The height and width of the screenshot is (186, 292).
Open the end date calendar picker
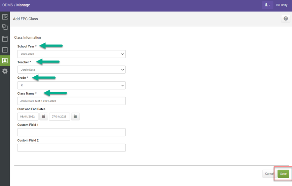pos(75,116)
